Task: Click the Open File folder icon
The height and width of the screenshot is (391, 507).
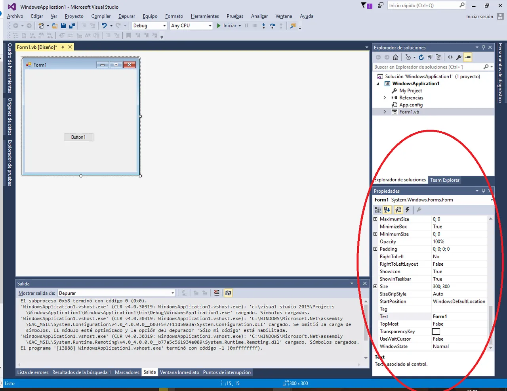Action: [x=55, y=26]
